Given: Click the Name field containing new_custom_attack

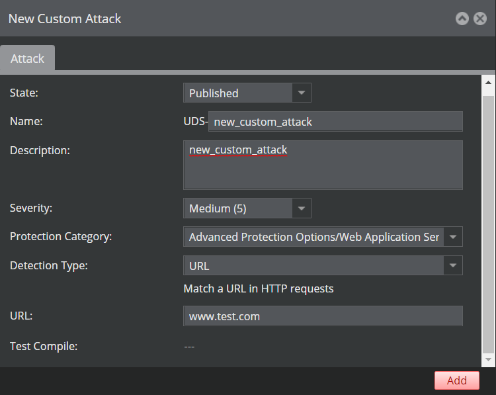Looking at the screenshot, I should click(335, 122).
